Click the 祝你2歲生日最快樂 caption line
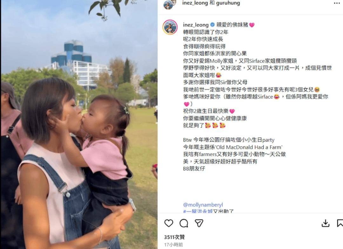Screen dimensions: 343x249 click(x=209, y=111)
